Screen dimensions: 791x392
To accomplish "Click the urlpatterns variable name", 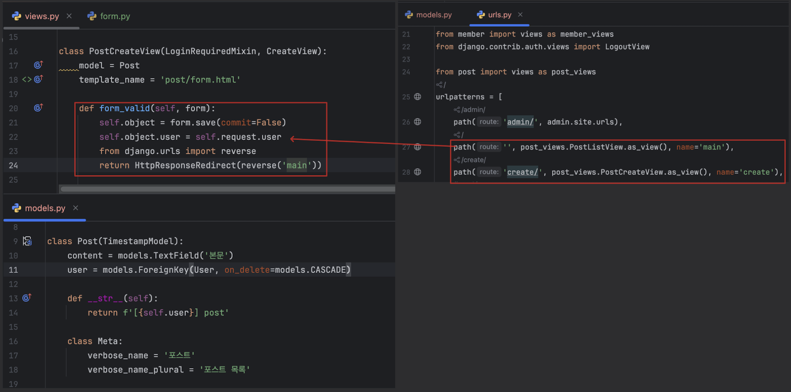I will [x=460, y=97].
